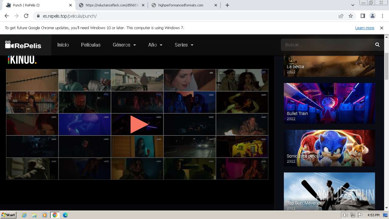389x219 pixels.
Task: Close the highperformancedformats.com tab
Action: point(216,5)
